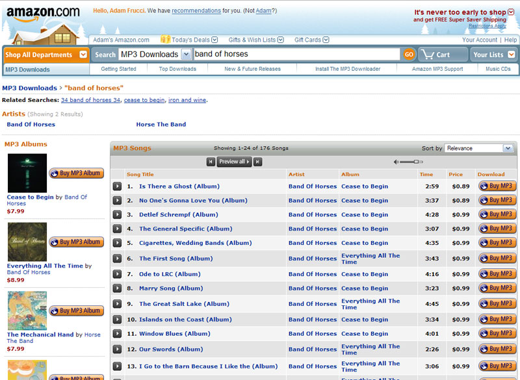Screen dimensions: 520x380
Task: Sort by Song Title column header
Action: pyautogui.click(x=140, y=174)
